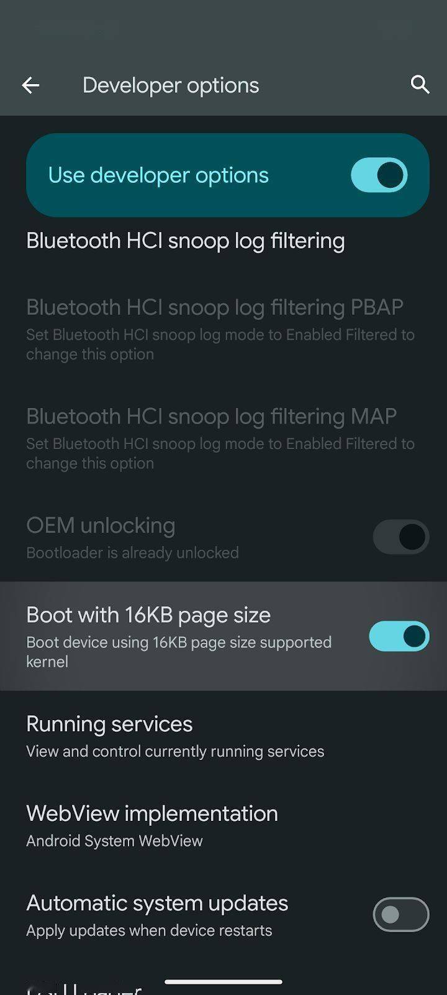447x995 pixels.
Task: Open search with the magnifier icon
Action: (420, 85)
